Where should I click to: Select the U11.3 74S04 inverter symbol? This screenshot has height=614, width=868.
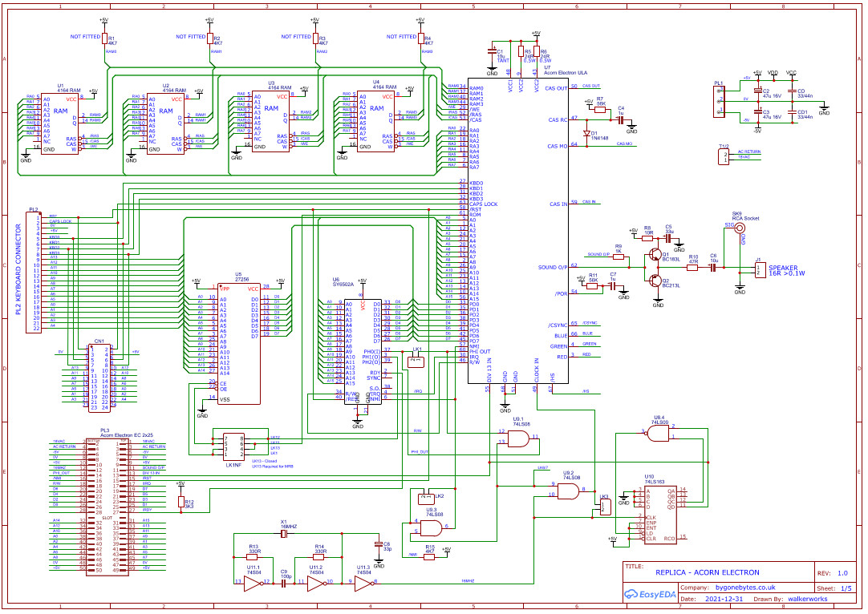363,584
